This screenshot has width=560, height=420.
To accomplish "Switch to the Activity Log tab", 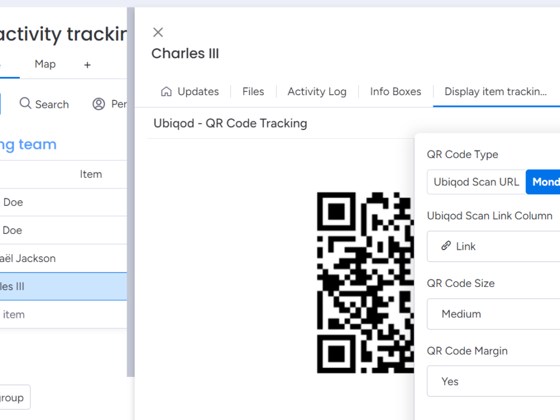I will (x=317, y=92).
